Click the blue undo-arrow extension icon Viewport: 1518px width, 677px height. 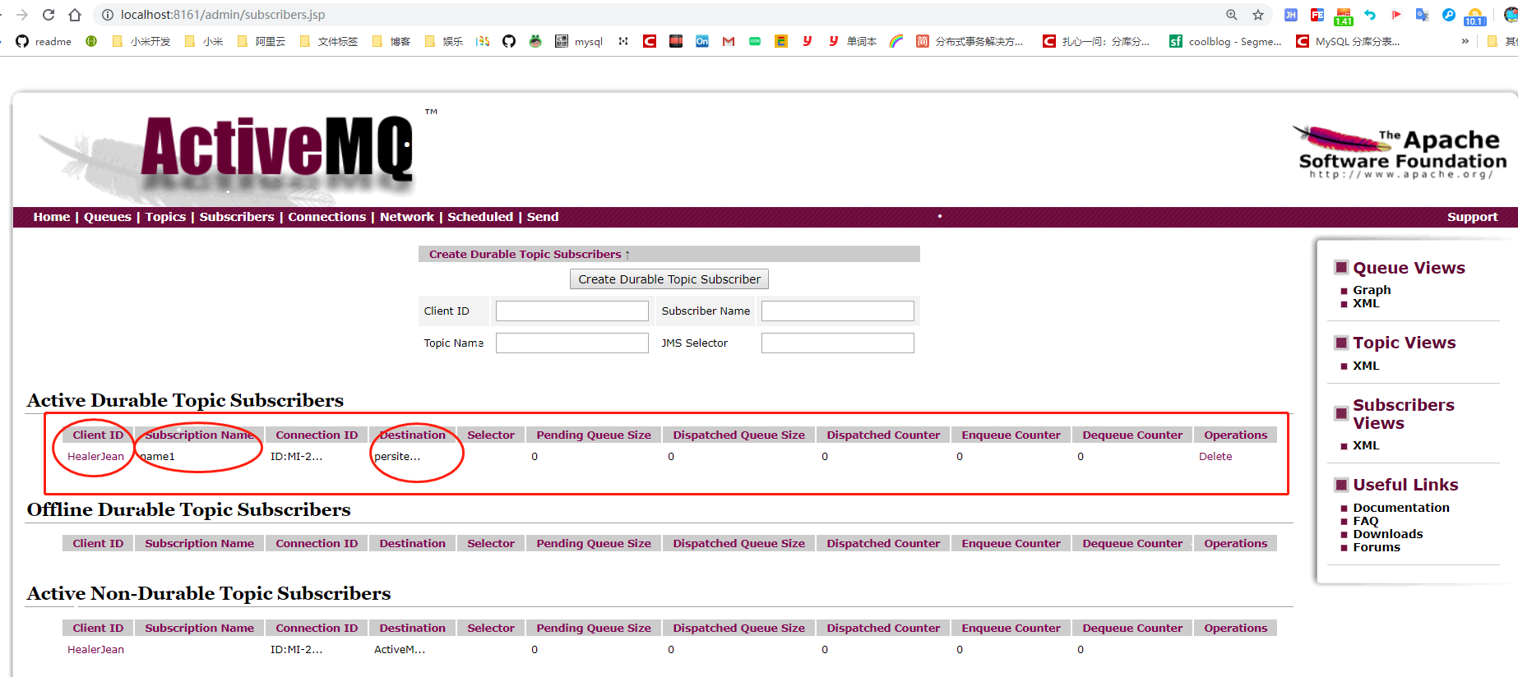1370,15
